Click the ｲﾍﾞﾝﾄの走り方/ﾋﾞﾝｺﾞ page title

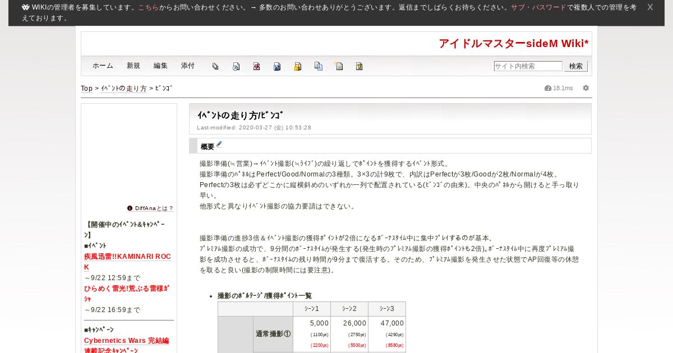[x=240, y=115]
